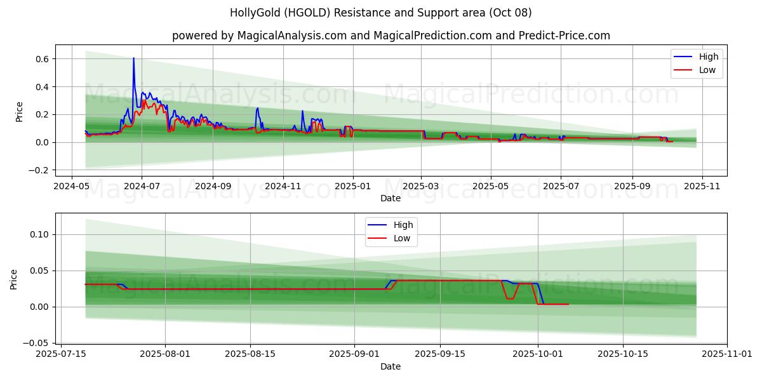The height and width of the screenshot is (381, 762).
Task: Click the '2025-08-01' x-axis label of bottom chart
Action: coord(165,355)
